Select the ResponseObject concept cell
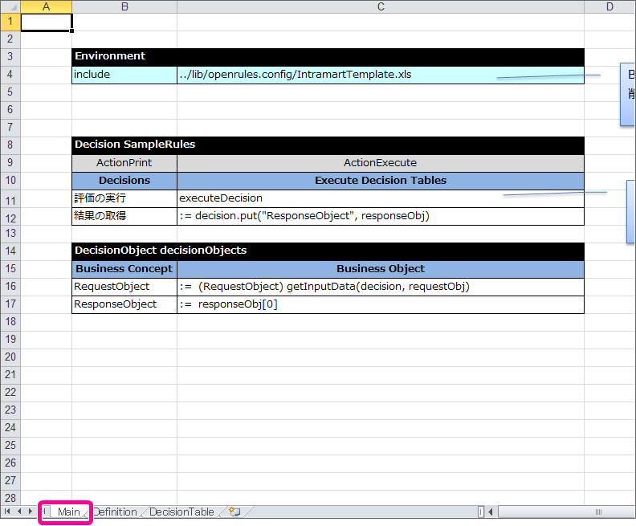636x526 pixels. (x=124, y=304)
